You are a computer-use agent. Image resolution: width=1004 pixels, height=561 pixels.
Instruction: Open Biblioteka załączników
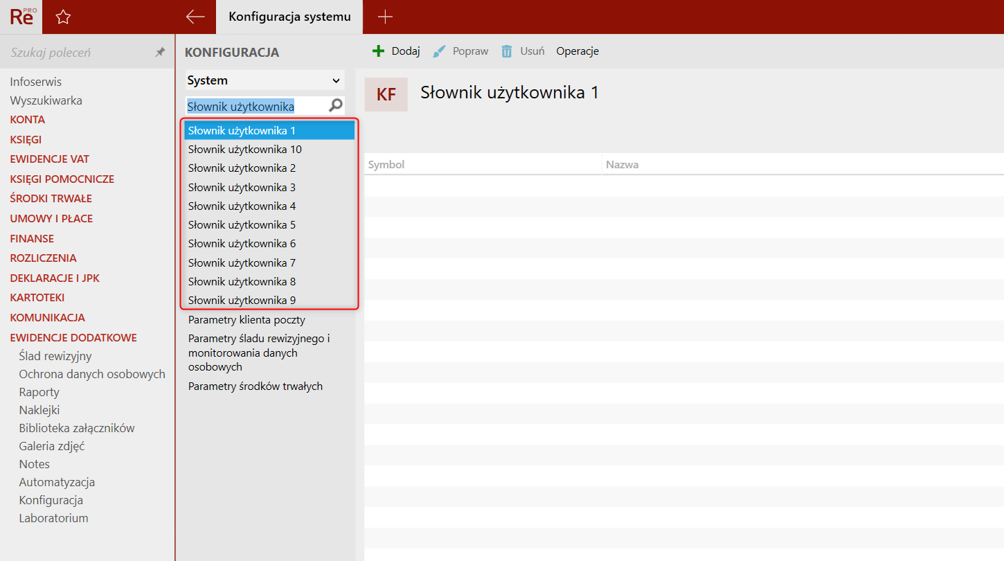[77, 428]
